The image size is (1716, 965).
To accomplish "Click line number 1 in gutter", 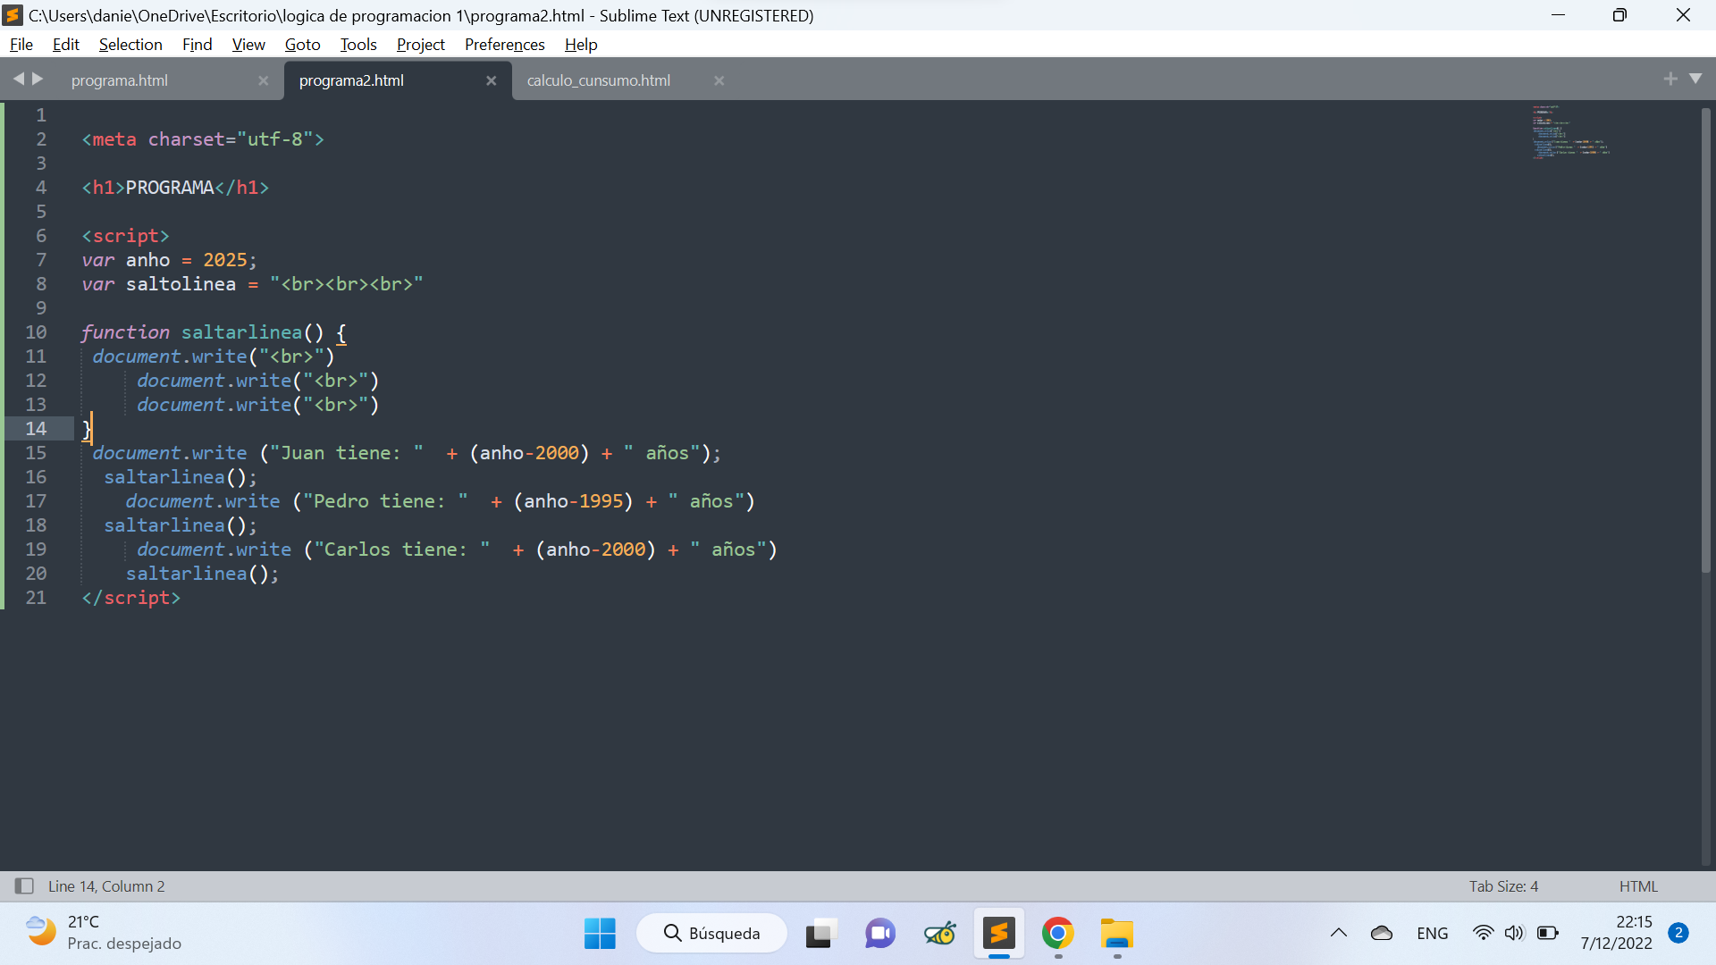I will (x=40, y=115).
